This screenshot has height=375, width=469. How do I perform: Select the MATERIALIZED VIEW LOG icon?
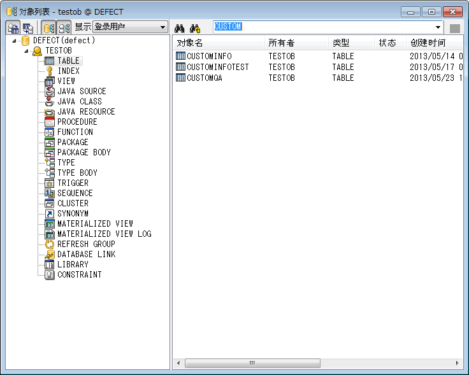point(49,234)
